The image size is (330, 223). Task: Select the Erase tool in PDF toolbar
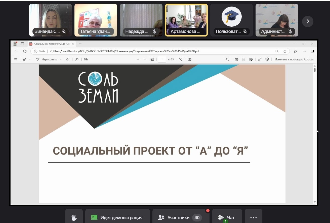(68, 59)
